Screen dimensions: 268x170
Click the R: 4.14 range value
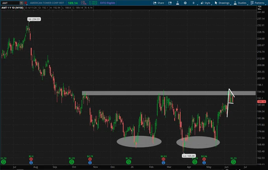click(x=89, y=8)
